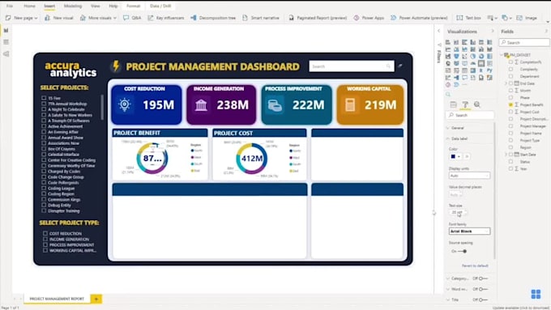Click eraser icon beside dashboard search box
The width and height of the screenshot is (551, 310).
[x=400, y=66]
